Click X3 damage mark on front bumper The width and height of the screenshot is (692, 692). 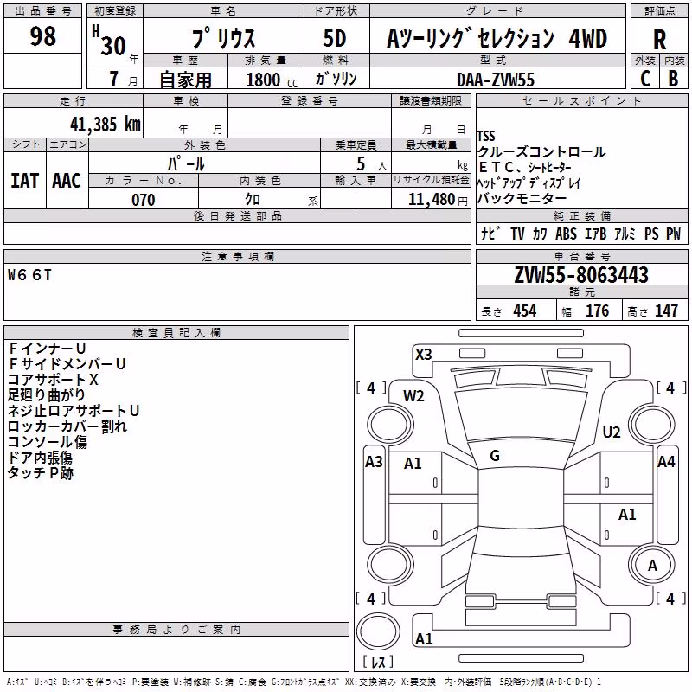[423, 355]
